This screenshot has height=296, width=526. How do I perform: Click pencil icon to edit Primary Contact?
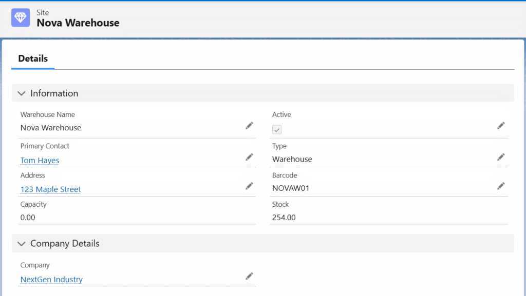click(249, 157)
